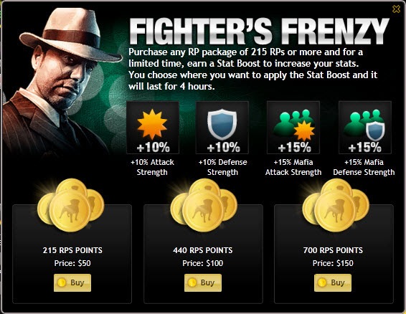This screenshot has height=314, width=406.
Task: Close the Fighter's Frenzy popup with X
Action: 396,9
